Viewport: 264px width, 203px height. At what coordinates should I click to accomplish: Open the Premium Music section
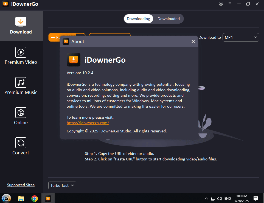click(21, 86)
